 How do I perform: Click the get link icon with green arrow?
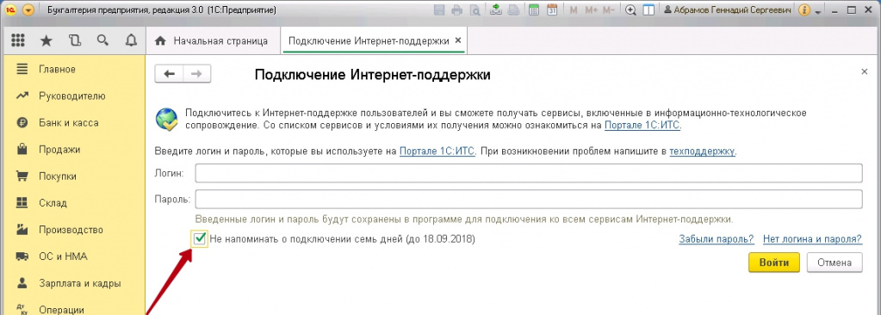495,9
